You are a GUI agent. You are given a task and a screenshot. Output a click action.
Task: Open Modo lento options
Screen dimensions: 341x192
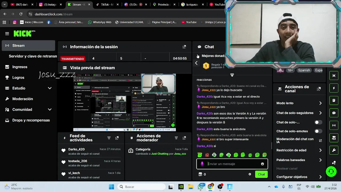point(299,103)
